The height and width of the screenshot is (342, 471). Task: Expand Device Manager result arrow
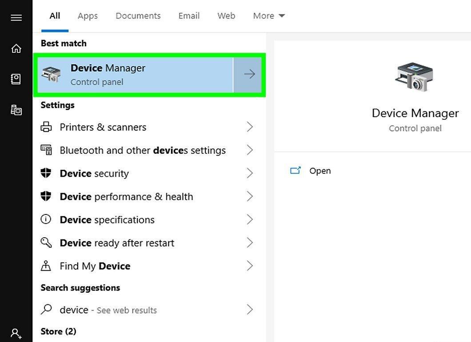248,75
